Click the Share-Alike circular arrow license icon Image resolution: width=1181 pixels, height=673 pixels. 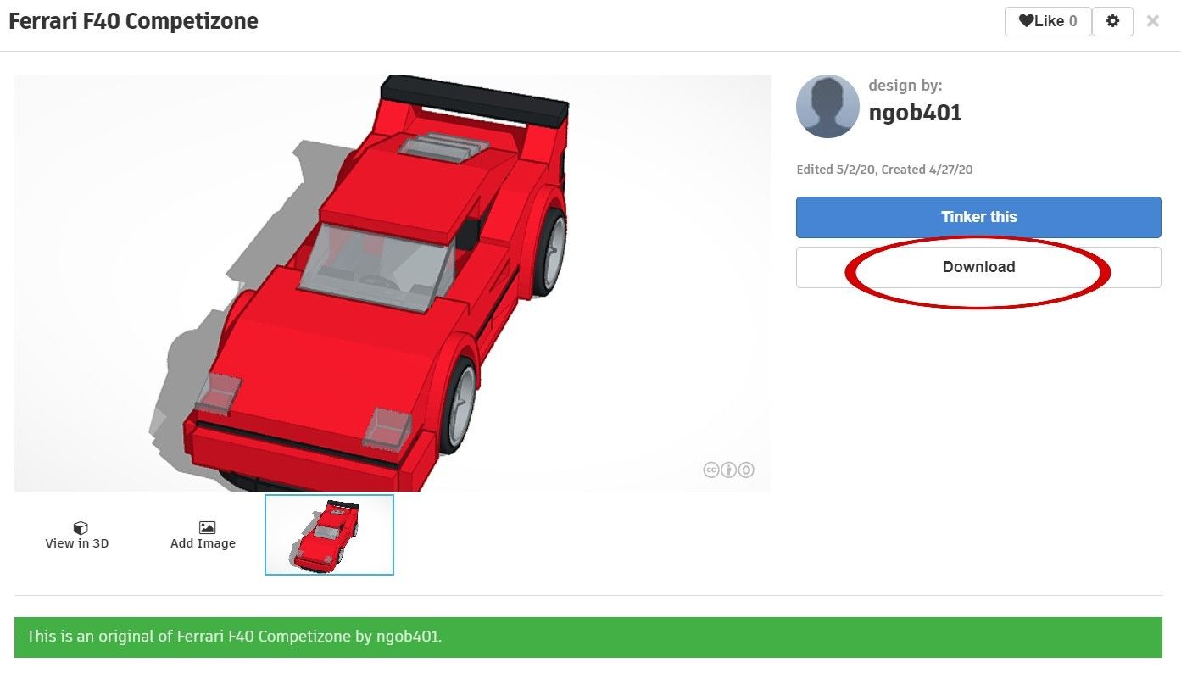click(x=745, y=469)
